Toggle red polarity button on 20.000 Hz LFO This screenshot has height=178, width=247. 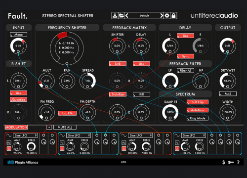click(x=9, y=148)
